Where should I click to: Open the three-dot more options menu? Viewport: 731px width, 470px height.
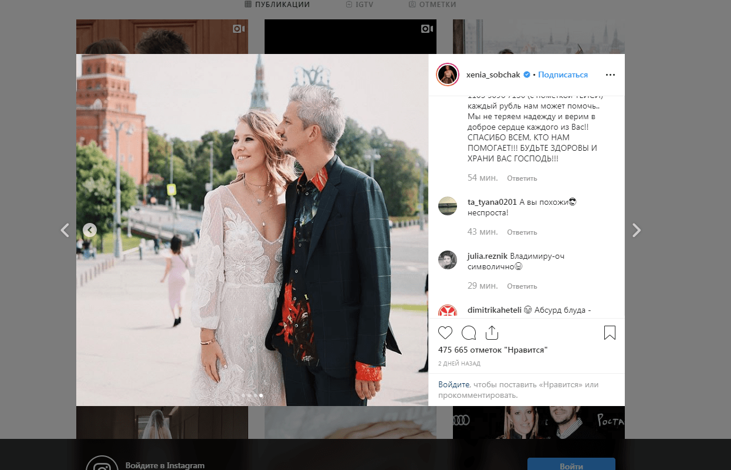coord(610,75)
